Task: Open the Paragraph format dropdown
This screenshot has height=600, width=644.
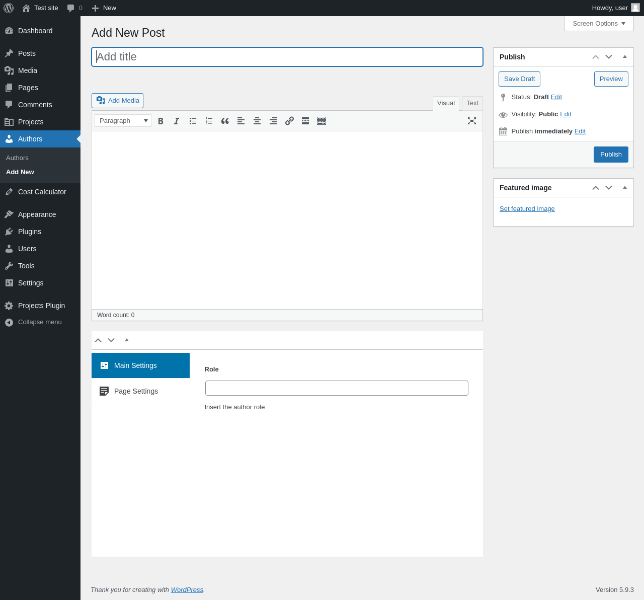Action: click(x=123, y=121)
